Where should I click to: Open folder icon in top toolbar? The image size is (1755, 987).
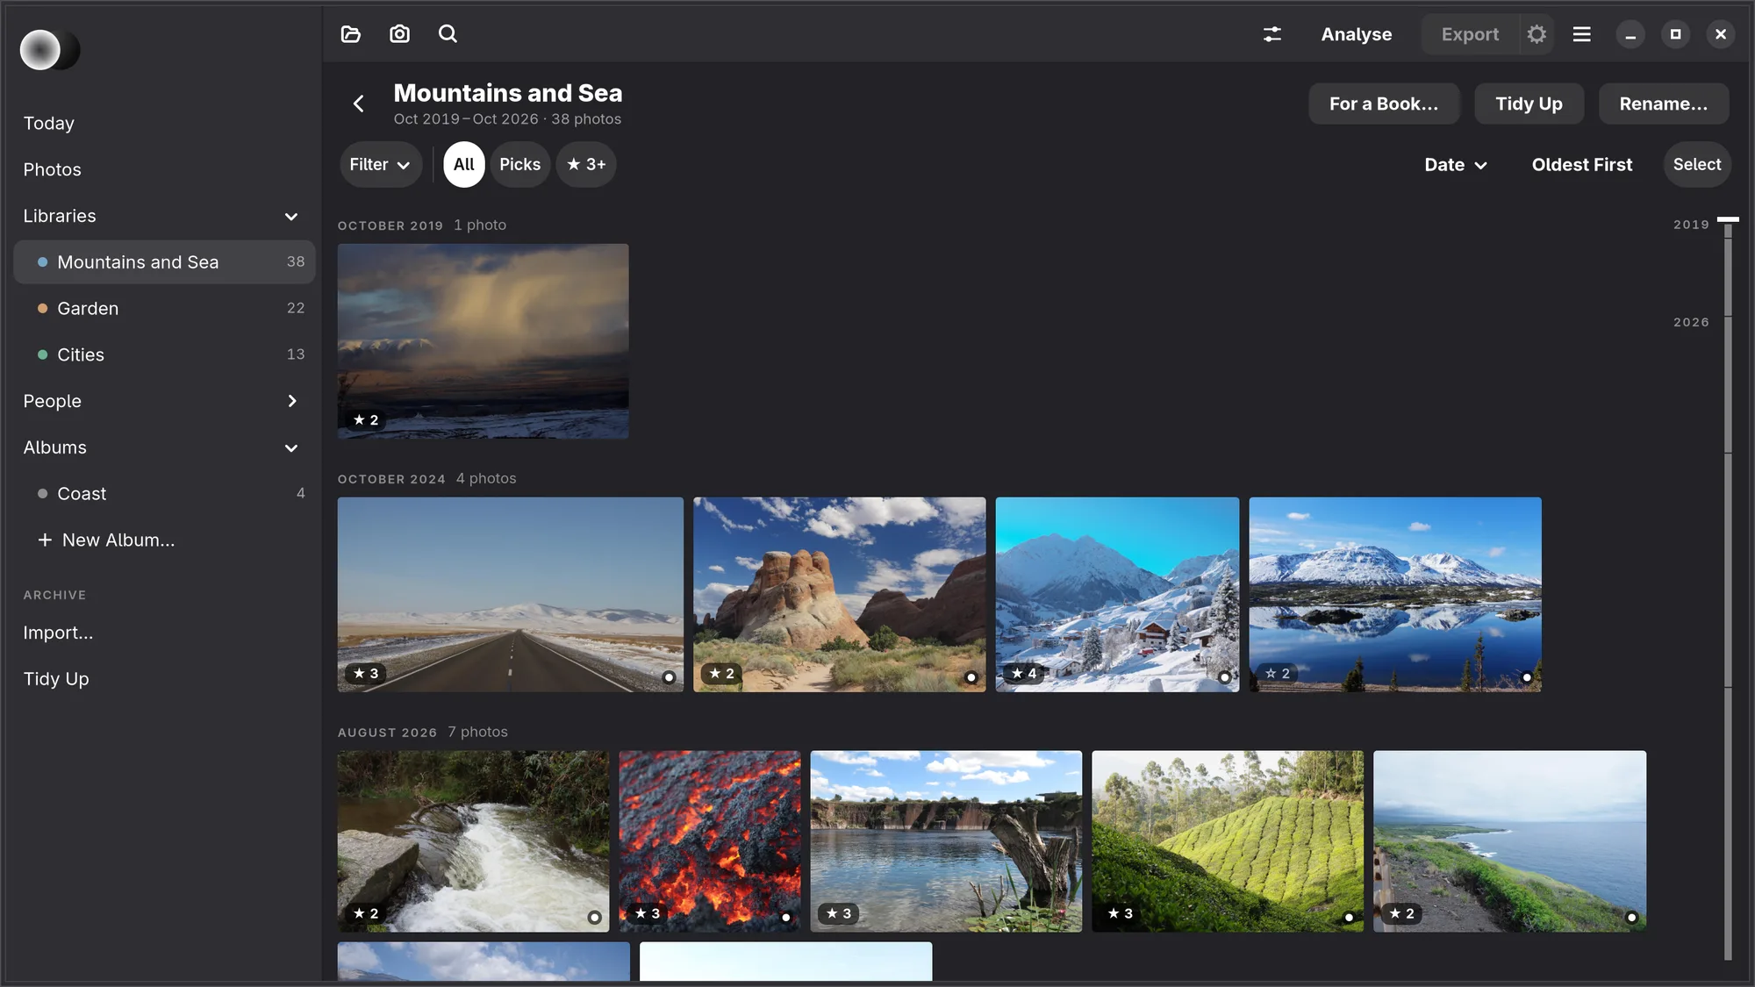click(350, 34)
